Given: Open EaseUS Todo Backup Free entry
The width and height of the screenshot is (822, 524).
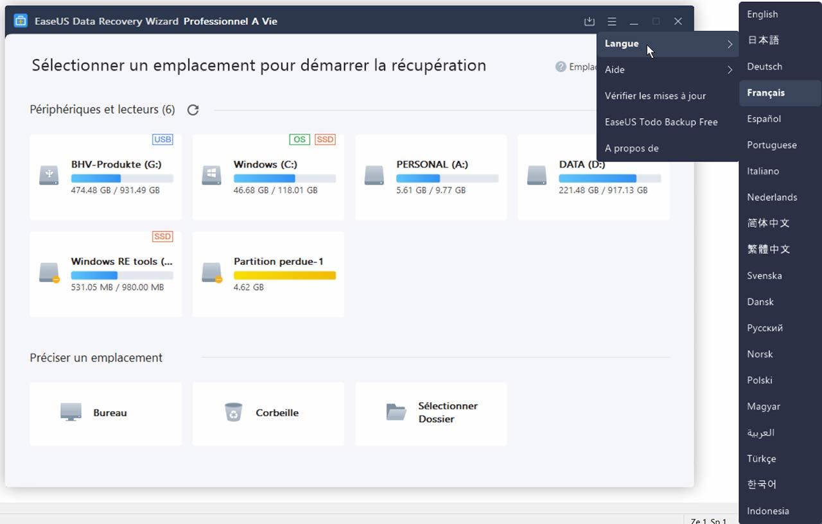Looking at the screenshot, I should (x=668, y=122).
